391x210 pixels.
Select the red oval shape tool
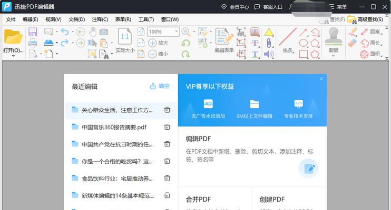pos(303,43)
